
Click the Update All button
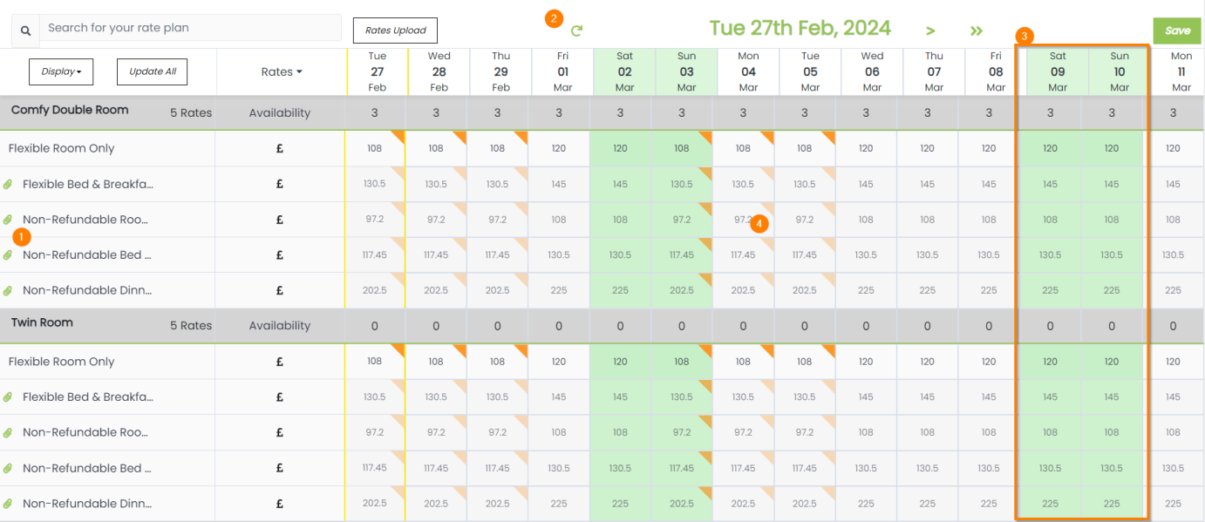click(x=152, y=71)
